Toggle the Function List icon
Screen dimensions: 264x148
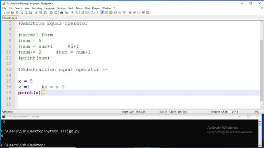tap(115, 12)
